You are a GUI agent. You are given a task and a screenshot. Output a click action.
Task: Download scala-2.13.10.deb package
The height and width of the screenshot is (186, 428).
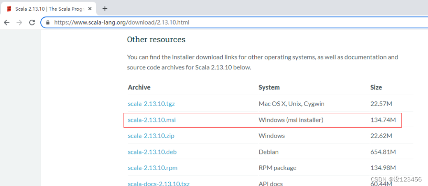pyautogui.click(x=152, y=152)
